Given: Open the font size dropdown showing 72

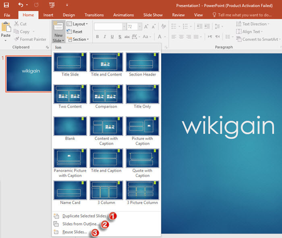Looking at the screenshot, I should [x=140, y=27].
